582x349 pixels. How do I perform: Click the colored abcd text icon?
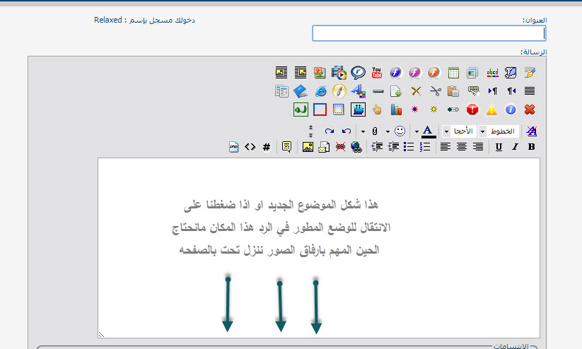pos(492,73)
